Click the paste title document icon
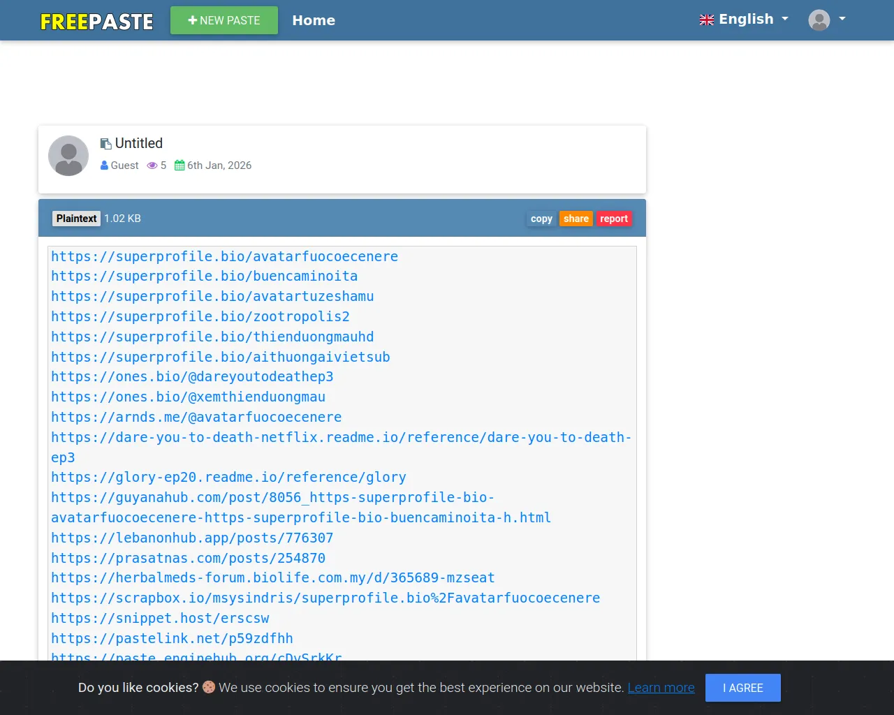Image resolution: width=894 pixels, height=715 pixels. (105, 144)
